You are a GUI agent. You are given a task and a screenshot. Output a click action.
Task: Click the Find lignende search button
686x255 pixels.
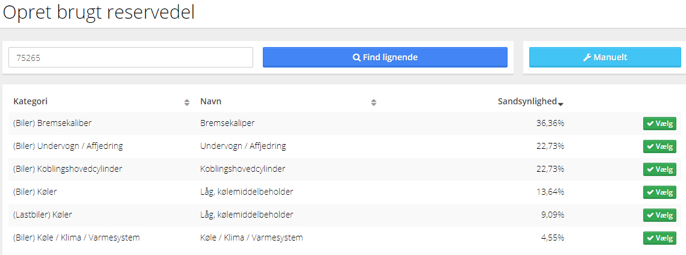(385, 57)
